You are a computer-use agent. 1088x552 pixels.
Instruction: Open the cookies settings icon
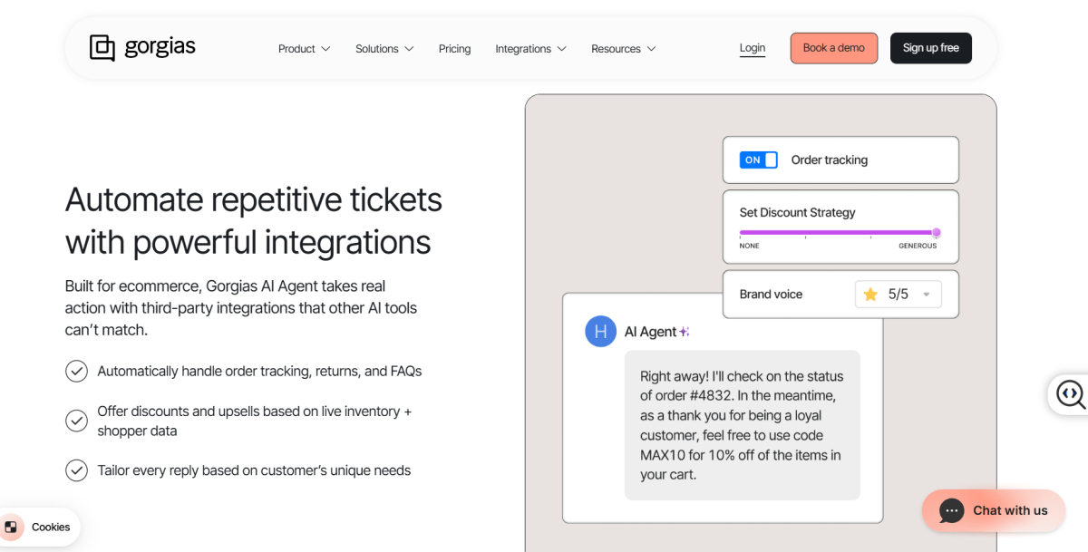tap(12, 527)
